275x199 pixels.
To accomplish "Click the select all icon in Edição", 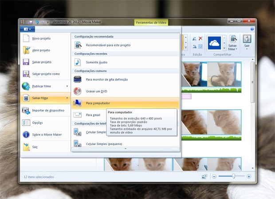I will (x=200, y=46).
